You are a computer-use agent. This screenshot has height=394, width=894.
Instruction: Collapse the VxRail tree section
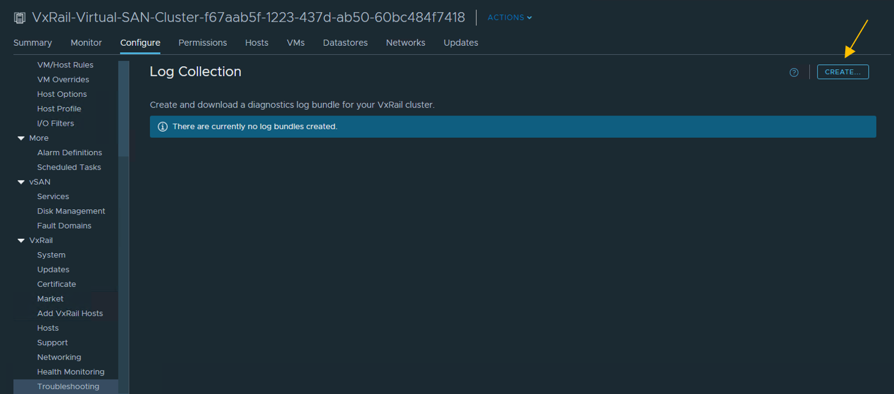coord(22,240)
